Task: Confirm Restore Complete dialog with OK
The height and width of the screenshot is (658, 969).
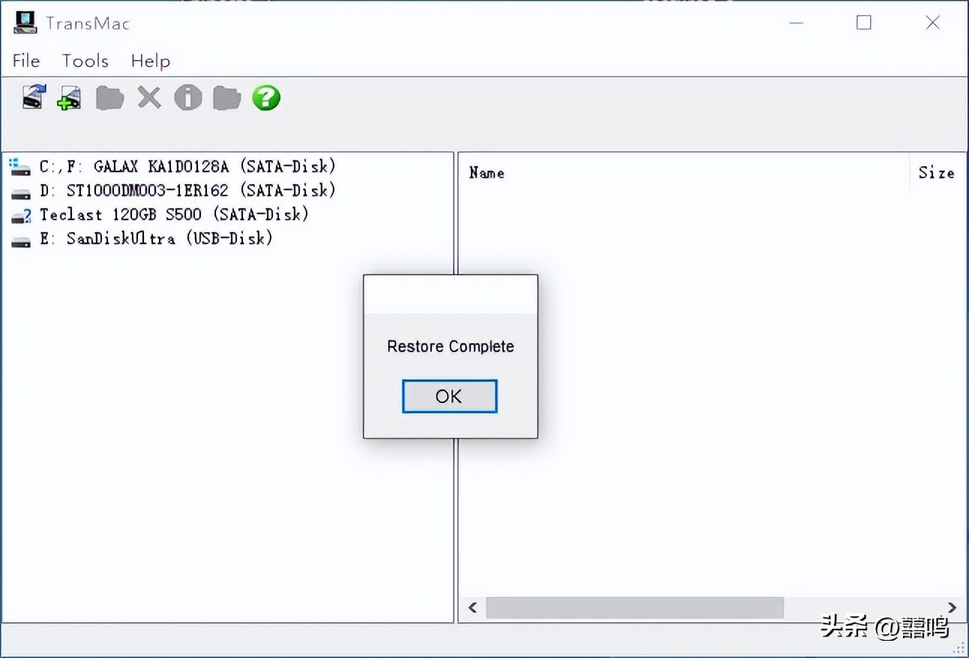Action: 449,396
